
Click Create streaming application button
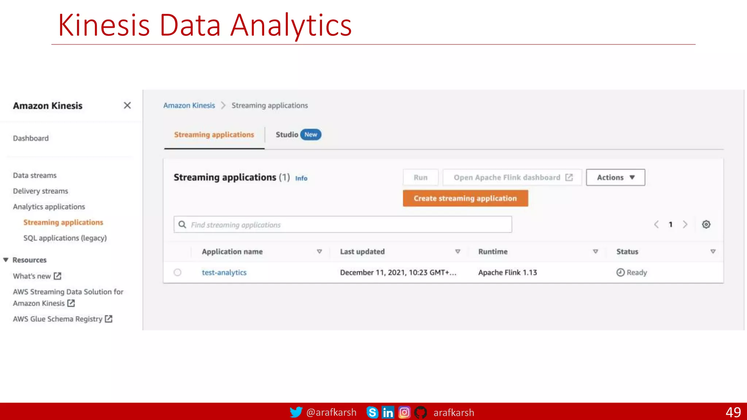click(x=465, y=198)
